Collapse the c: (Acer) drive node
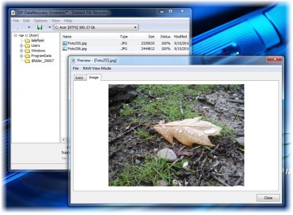 [15, 35]
